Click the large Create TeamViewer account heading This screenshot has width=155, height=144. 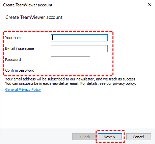pos(34,17)
